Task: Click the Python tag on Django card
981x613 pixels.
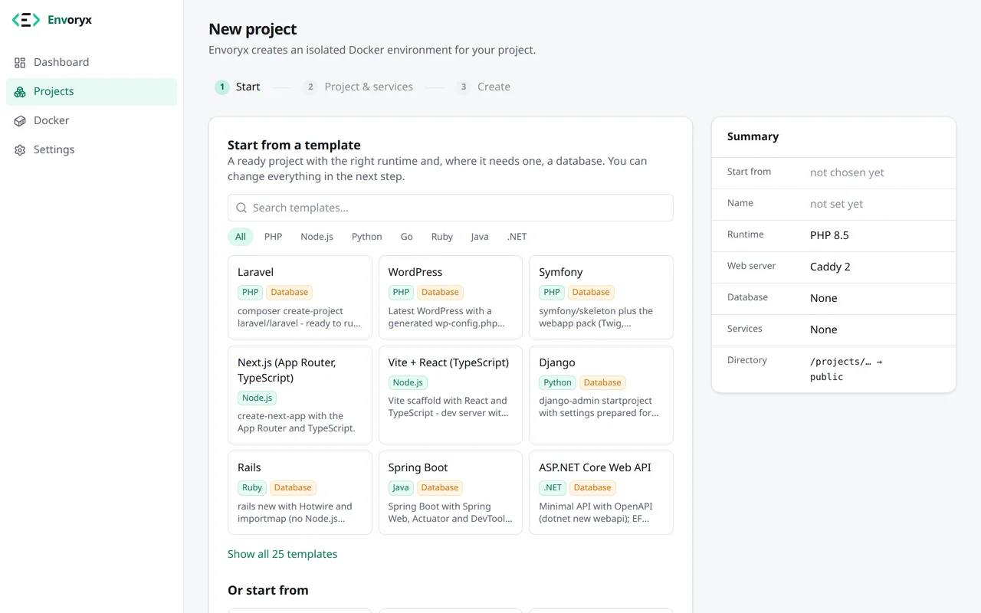Action: click(557, 382)
